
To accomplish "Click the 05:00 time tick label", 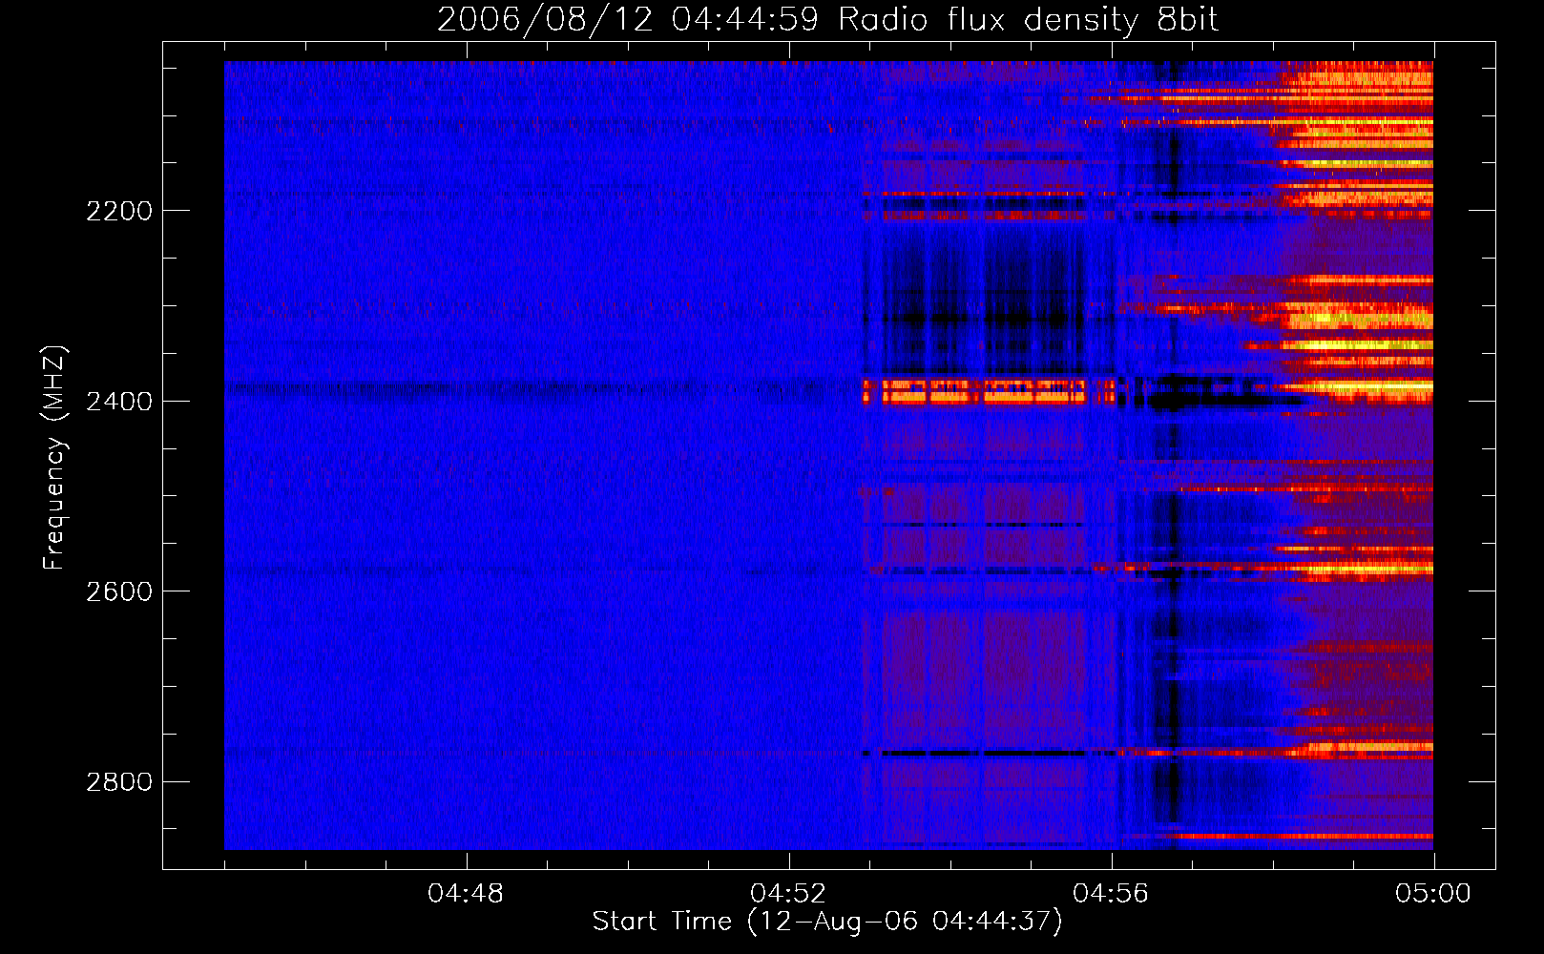I will click(x=1433, y=894).
